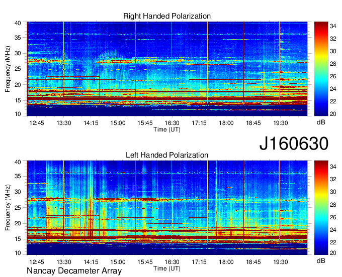This screenshot has height=277, width=342.
Task: Click the bottom plot's Frequency (MHz) axis label
Action: (8, 208)
